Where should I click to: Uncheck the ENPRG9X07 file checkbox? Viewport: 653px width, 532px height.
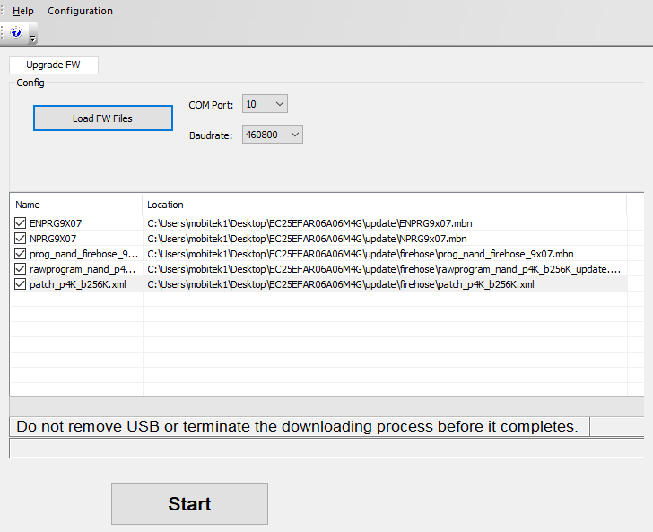point(21,223)
